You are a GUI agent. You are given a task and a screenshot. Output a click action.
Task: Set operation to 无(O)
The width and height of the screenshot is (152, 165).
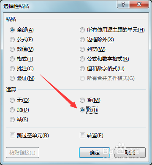click(19, 100)
